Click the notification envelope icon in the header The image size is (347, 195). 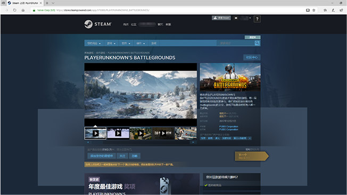[x=236, y=18]
